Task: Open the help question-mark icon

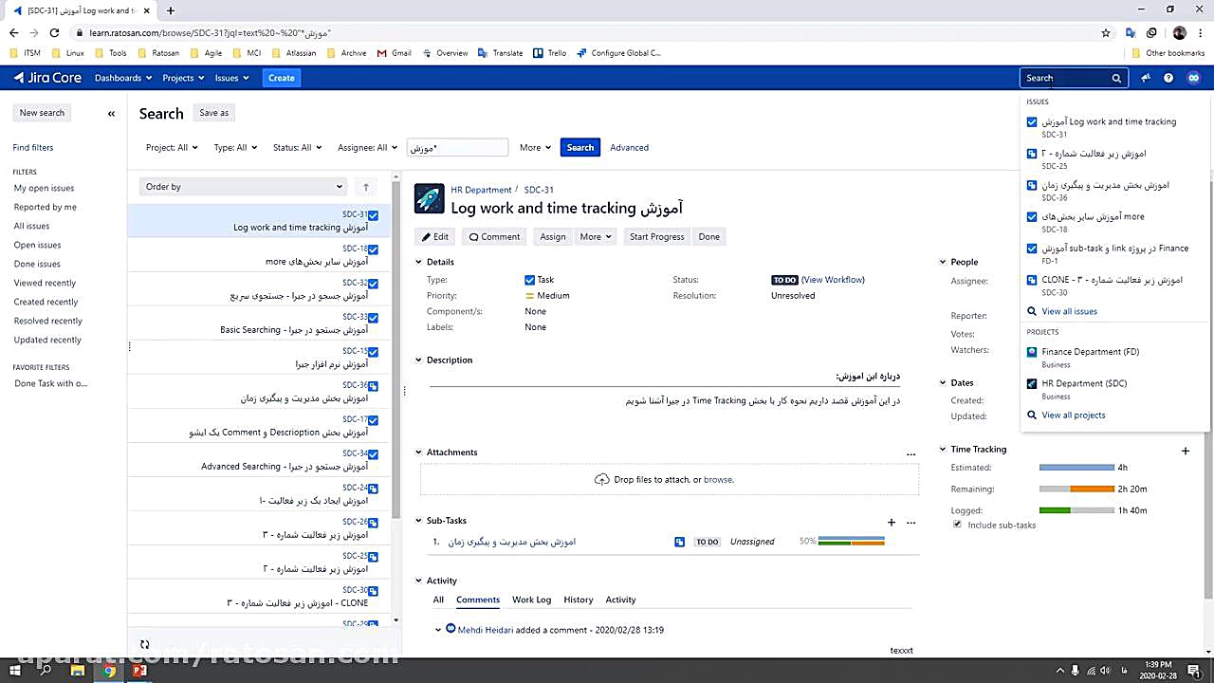Action: pos(1168,78)
